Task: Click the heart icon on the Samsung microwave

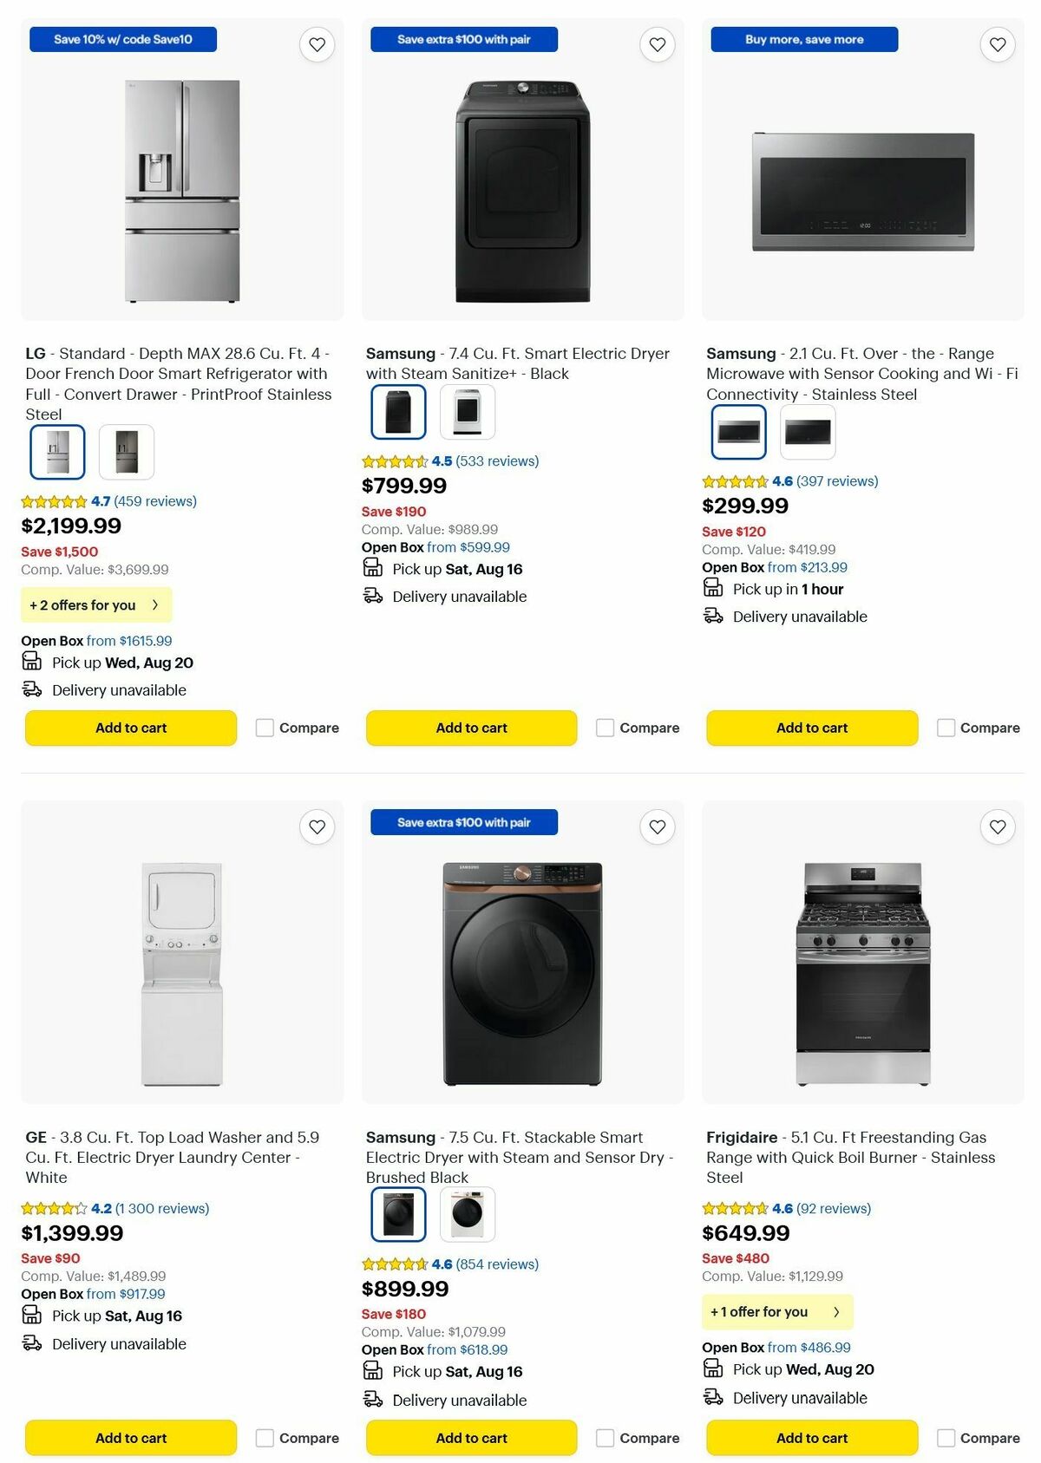Action: point(997,43)
